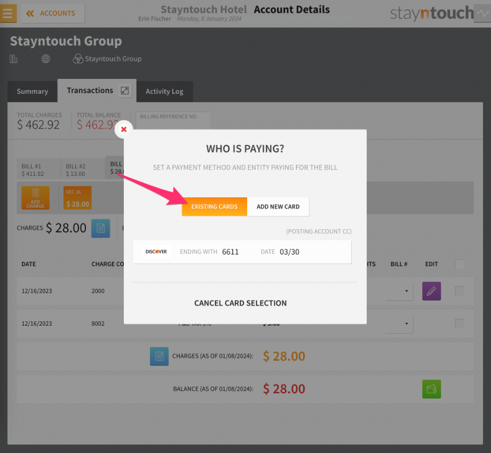Click the blue invoice icon beside Charges $28.00
Screen dimensions: 491x453
pyautogui.click(x=100, y=228)
